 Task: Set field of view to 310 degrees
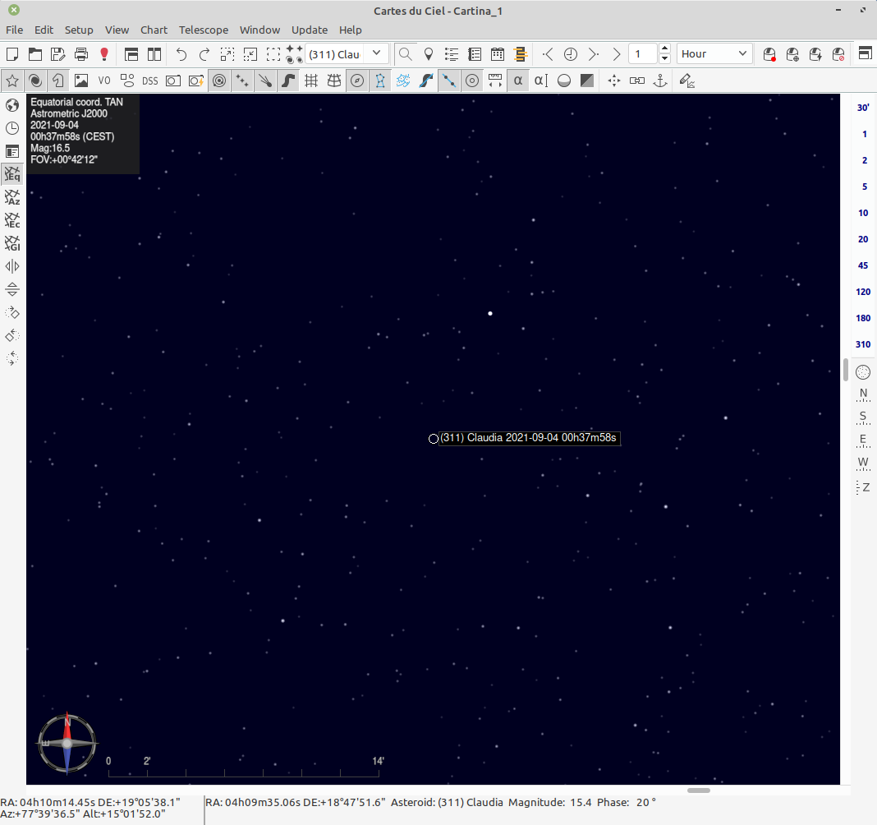(863, 344)
